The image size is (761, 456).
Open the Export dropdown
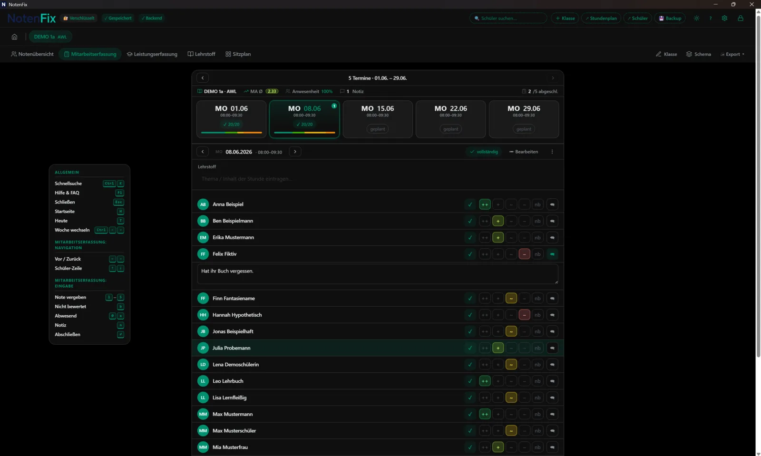tap(733, 54)
